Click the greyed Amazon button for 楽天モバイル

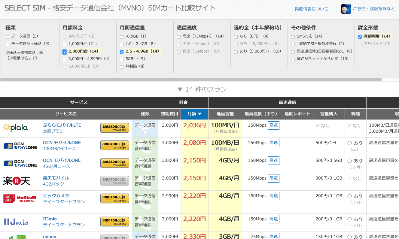coord(115,181)
